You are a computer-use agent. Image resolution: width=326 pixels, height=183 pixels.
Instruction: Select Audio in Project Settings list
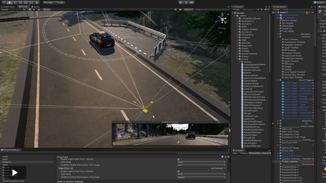coord(5,157)
